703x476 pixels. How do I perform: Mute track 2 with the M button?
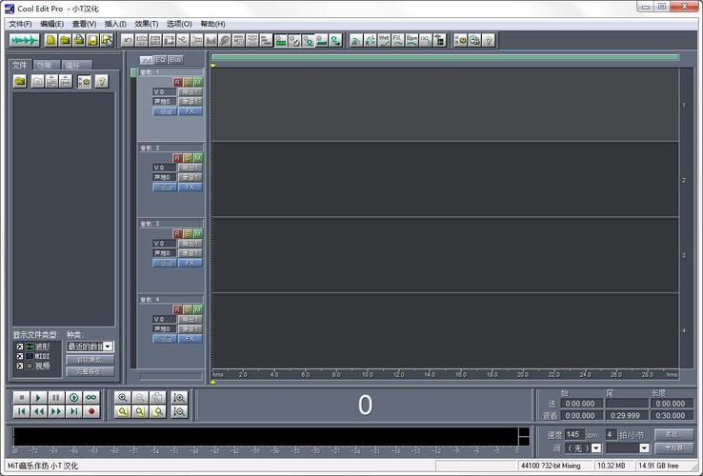tap(197, 157)
